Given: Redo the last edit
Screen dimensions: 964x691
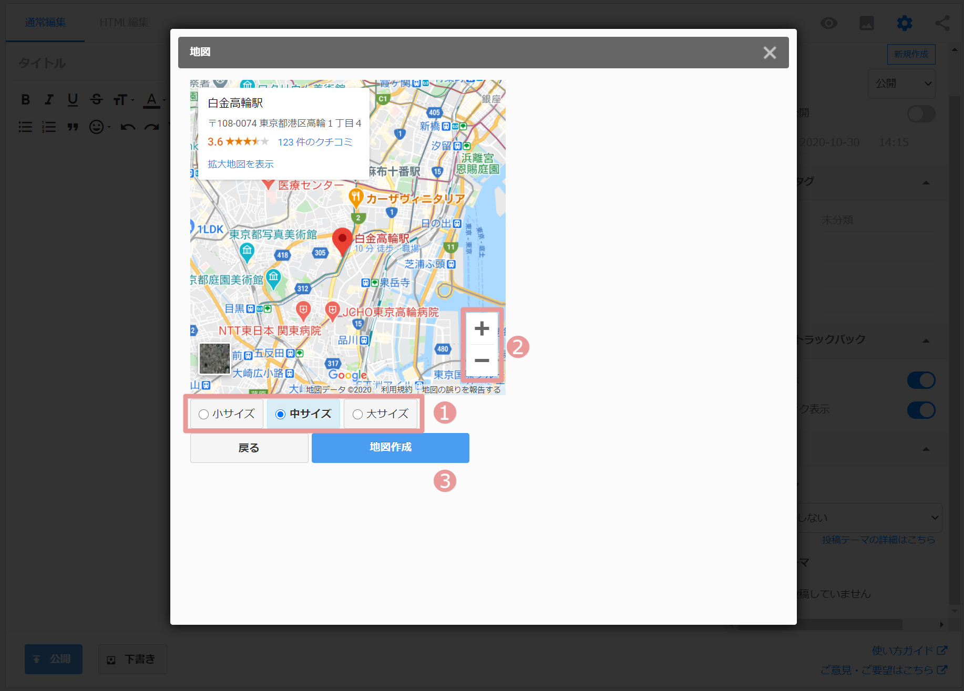Looking at the screenshot, I should point(152,127).
